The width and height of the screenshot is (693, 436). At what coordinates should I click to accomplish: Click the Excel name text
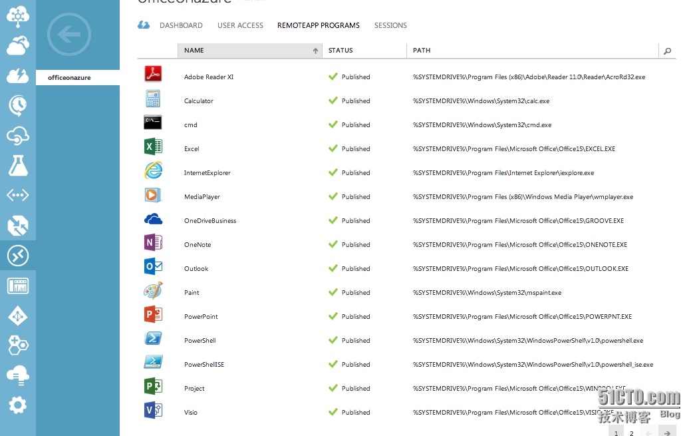pos(192,149)
